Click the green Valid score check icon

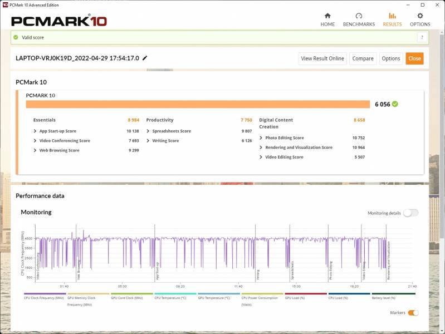[16, 37]
